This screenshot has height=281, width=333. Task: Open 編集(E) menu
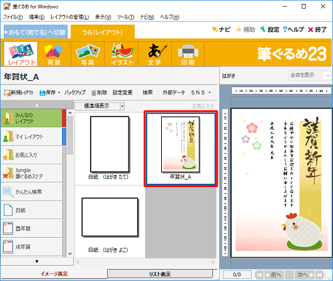click(37, 17)
